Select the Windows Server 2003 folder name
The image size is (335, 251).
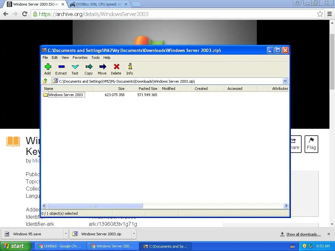coord(66,95)
